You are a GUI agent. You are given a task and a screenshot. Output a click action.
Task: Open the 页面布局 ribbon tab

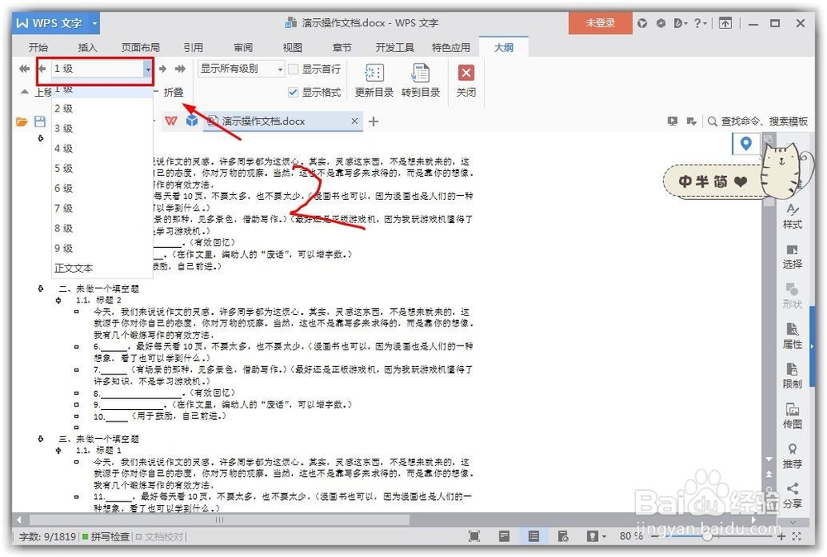pyautogui.click(x=141, y=47)
